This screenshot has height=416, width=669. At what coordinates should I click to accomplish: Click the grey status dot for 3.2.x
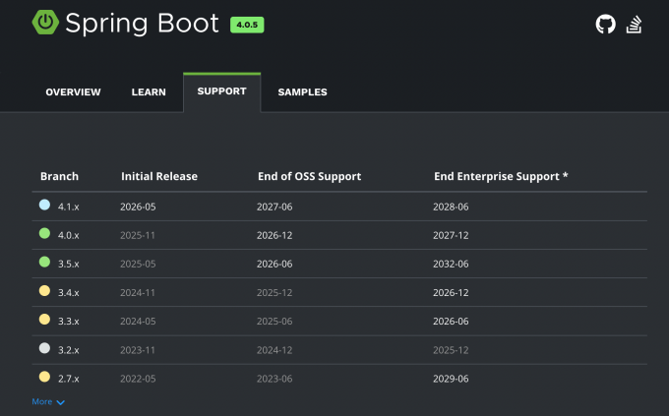click(x=44, y=348)
